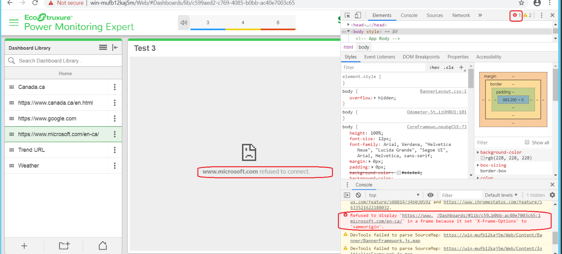Open options for the microsoft.com dashboard
This screenshot has height=254, width=562.
(115, 134)
